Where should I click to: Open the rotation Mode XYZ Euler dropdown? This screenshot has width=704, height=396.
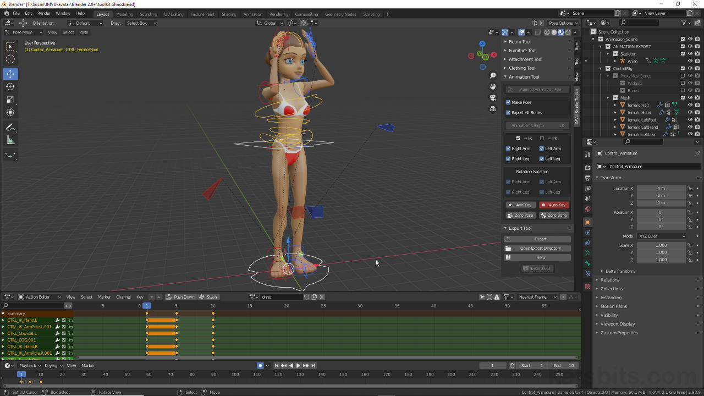pos(661,236)
